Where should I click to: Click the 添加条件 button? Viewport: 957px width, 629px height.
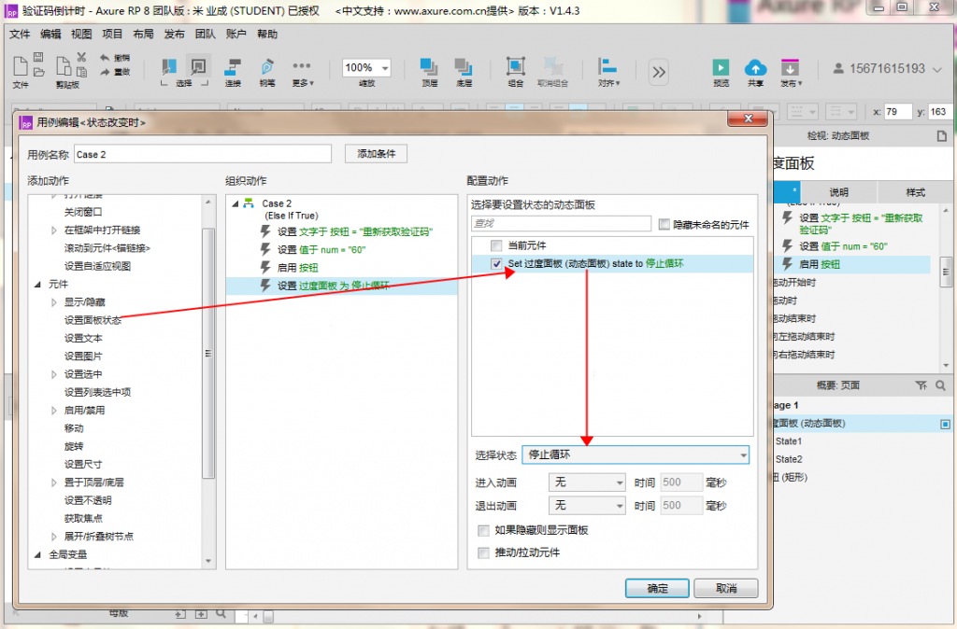(x=376, y=154)
